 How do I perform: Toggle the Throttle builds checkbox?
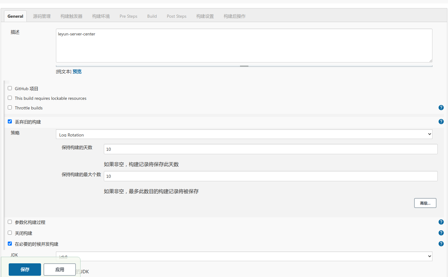tap(10, 108)
